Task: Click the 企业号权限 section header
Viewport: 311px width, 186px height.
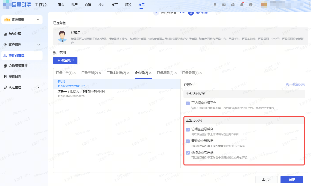Action: click(244, 120)
